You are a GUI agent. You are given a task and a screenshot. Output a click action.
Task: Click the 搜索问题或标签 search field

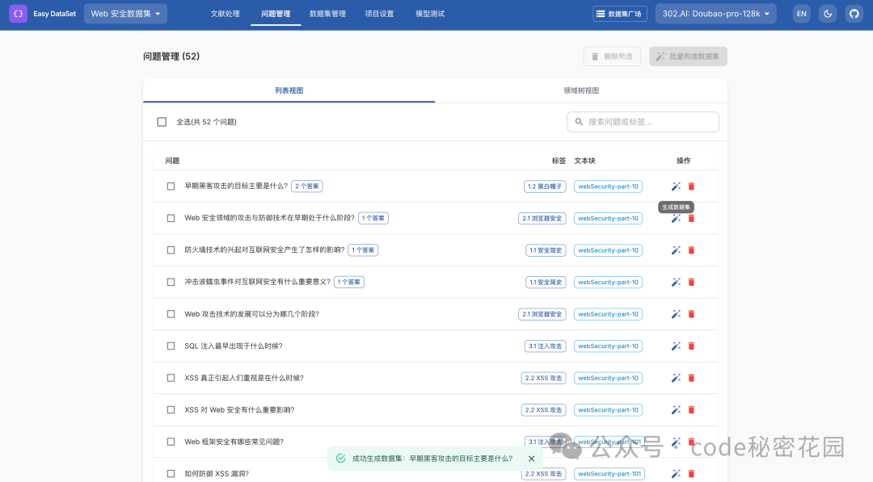[643, 122]
